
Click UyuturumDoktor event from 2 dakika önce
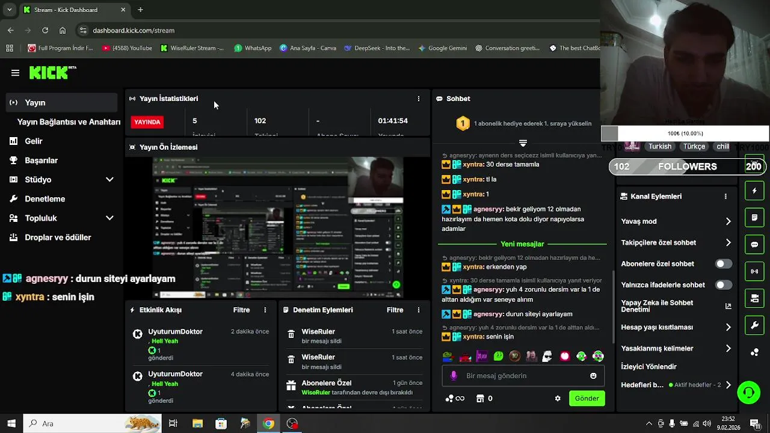tap(200, 345)
